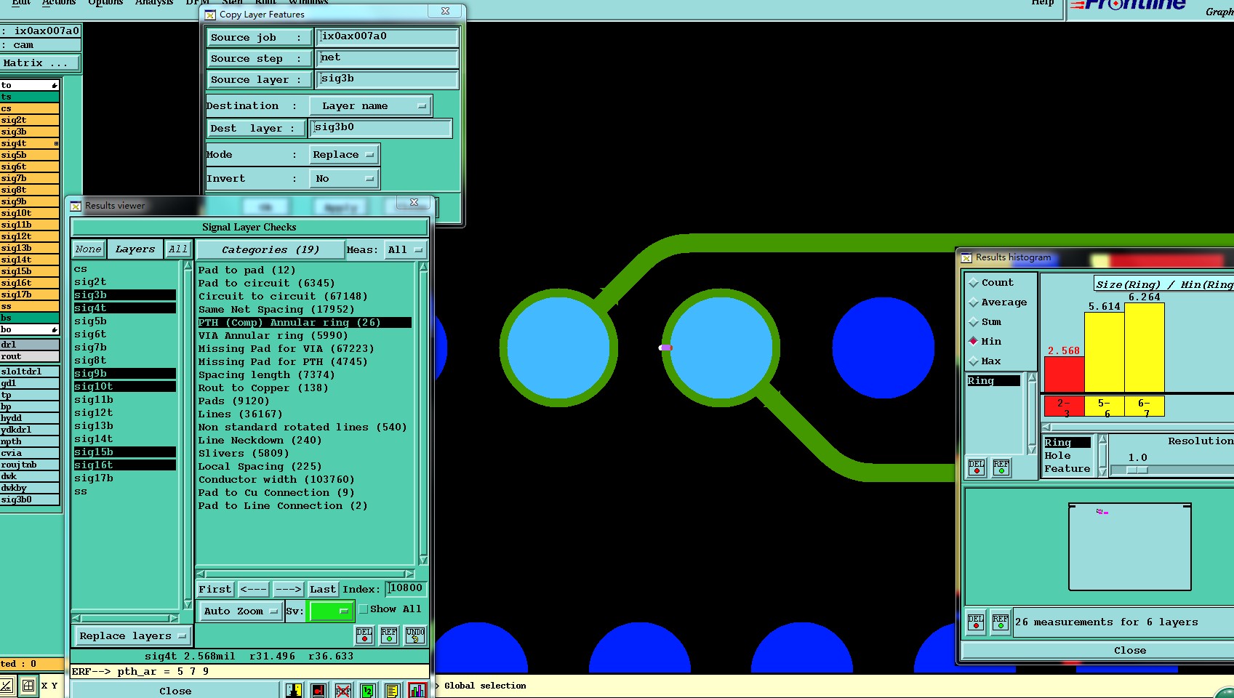This screenshot has width=1234, height=698.
Task: Open the histogram bar chart icon
Action: 417,690
